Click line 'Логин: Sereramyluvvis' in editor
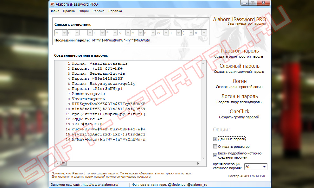This screenshot has height=188, width=314. (99, 74)
